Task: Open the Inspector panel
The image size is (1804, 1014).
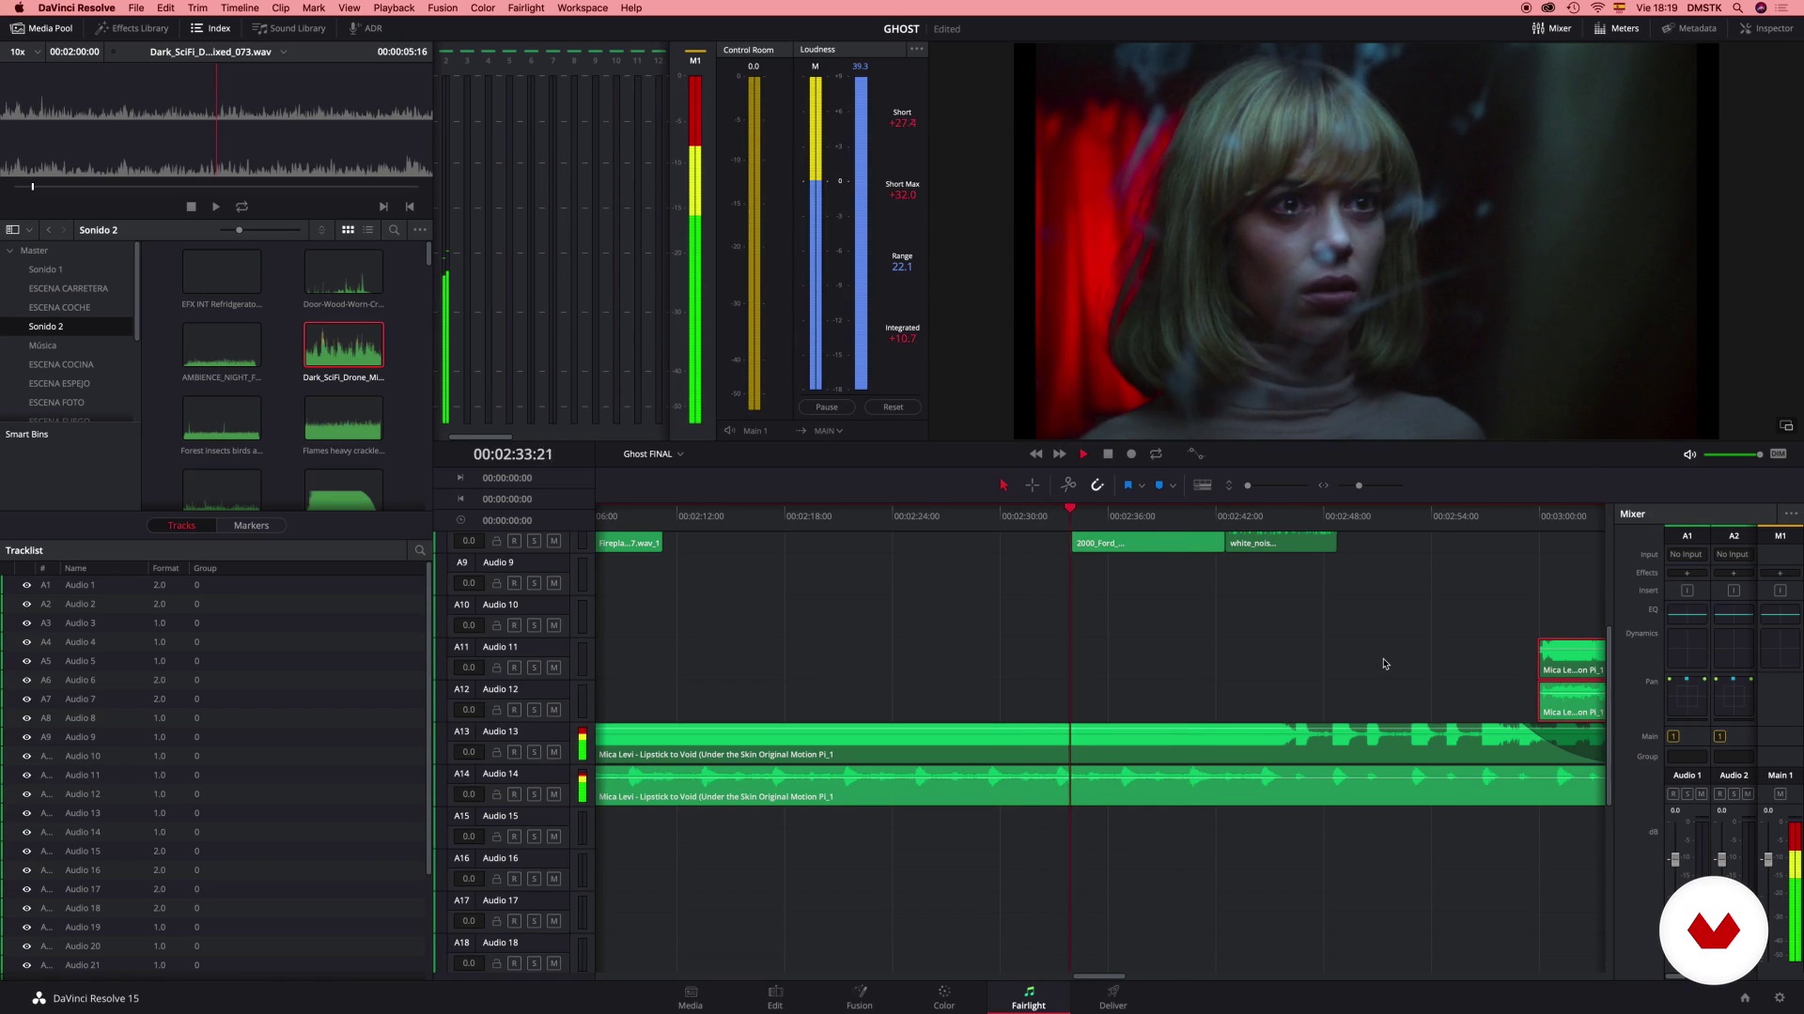Action: tap(1766, 28)
